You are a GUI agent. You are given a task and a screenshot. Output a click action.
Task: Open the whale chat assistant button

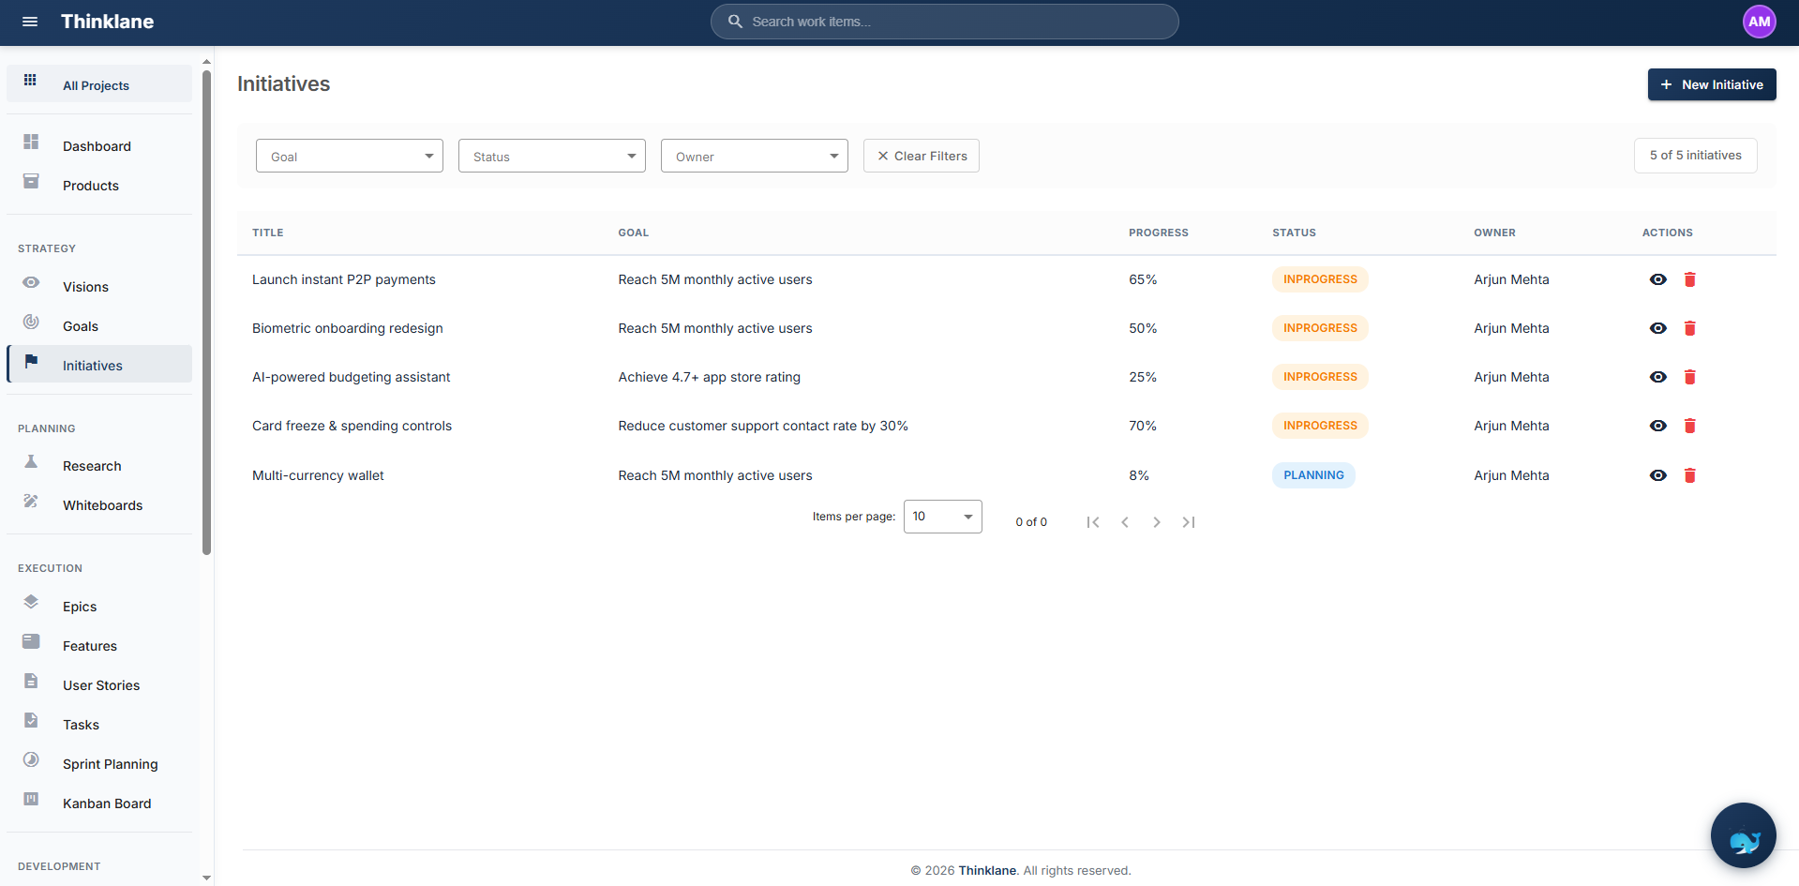click(1743, 835)
